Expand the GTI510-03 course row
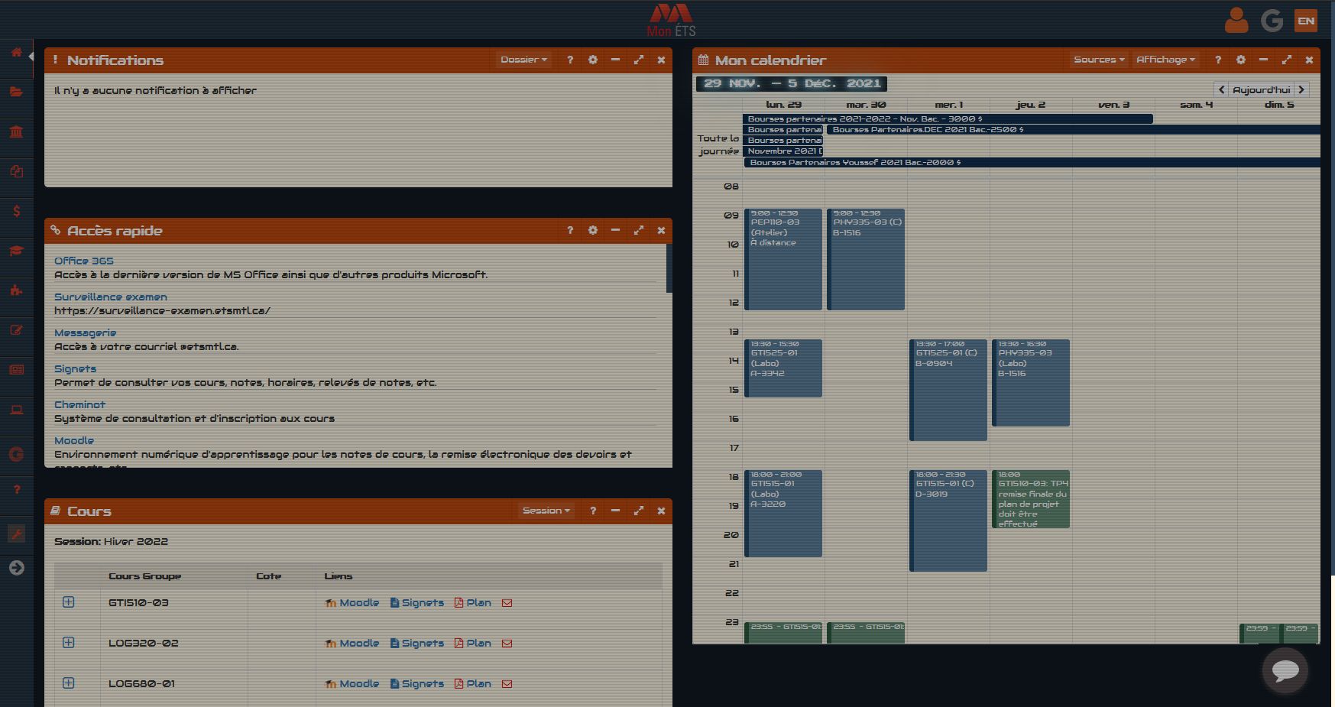The image size is (1335, 707). pyautogui.click(x=69, y=602)
